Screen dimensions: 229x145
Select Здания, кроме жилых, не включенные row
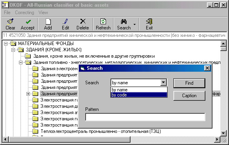coord(94,56)
